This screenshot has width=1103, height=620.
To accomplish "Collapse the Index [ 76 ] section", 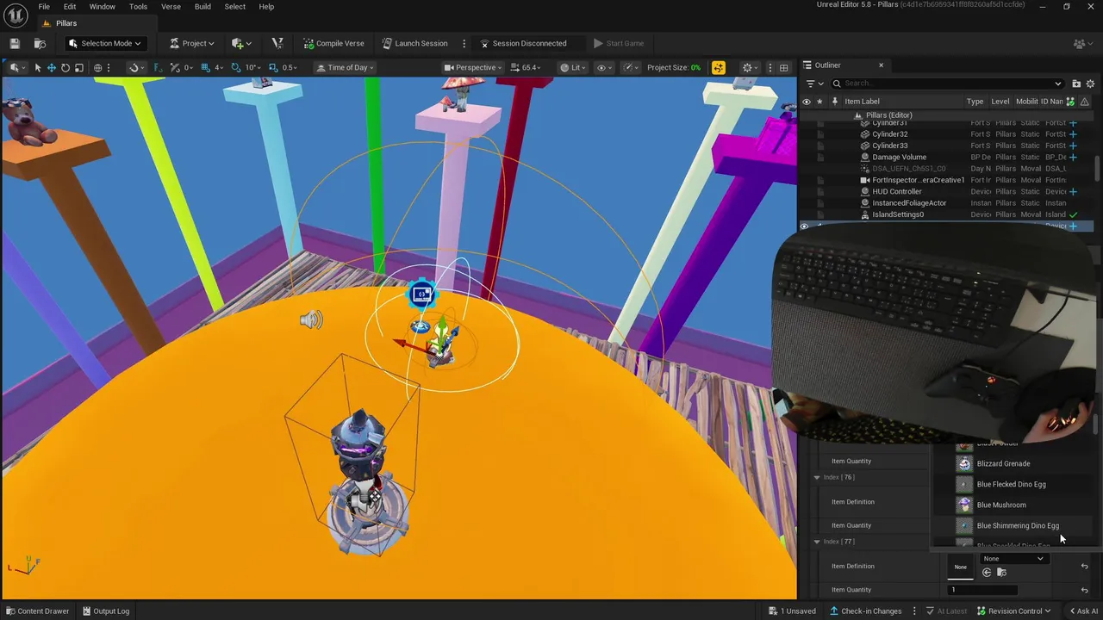I will click(x=817, y=477).
